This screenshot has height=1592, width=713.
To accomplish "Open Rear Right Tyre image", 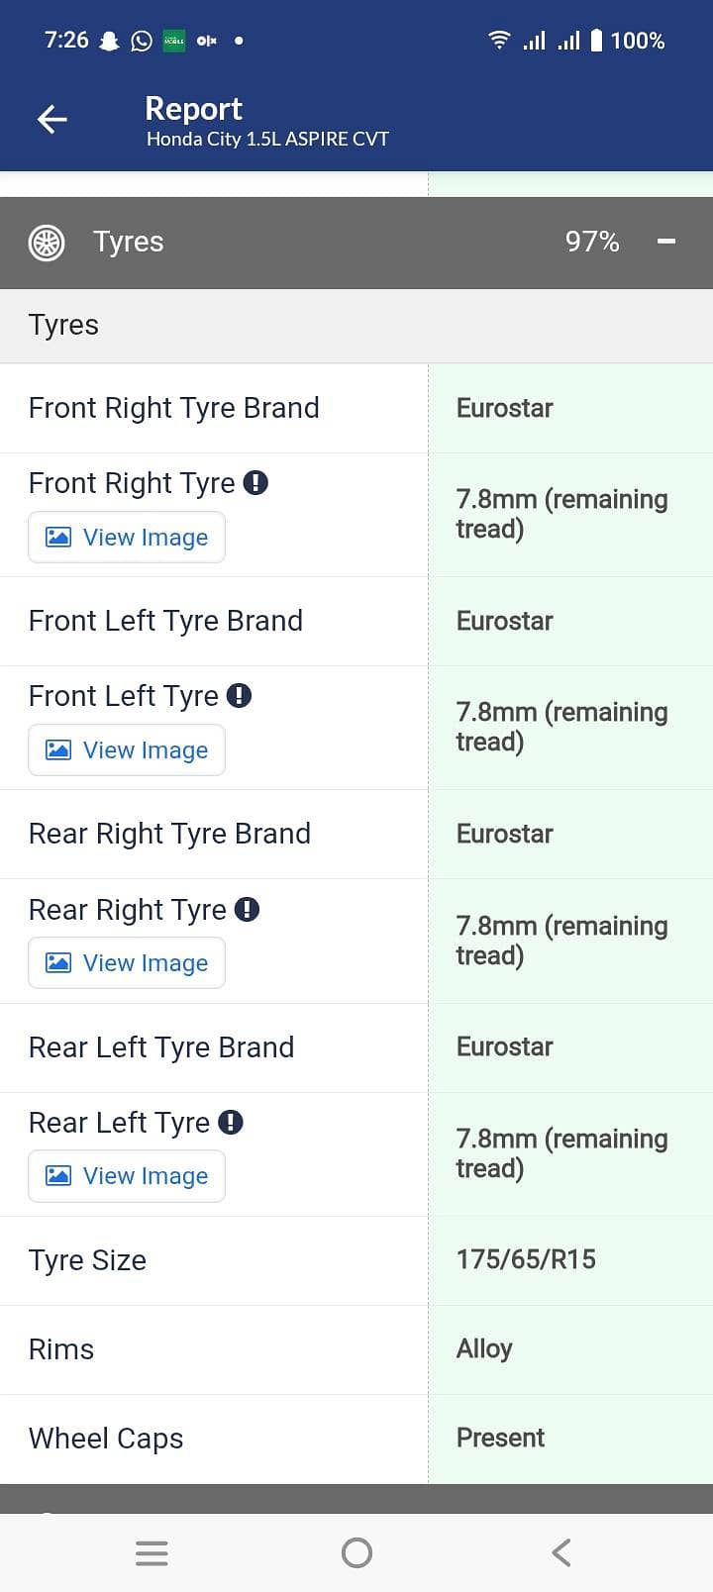I will (127, 963).
